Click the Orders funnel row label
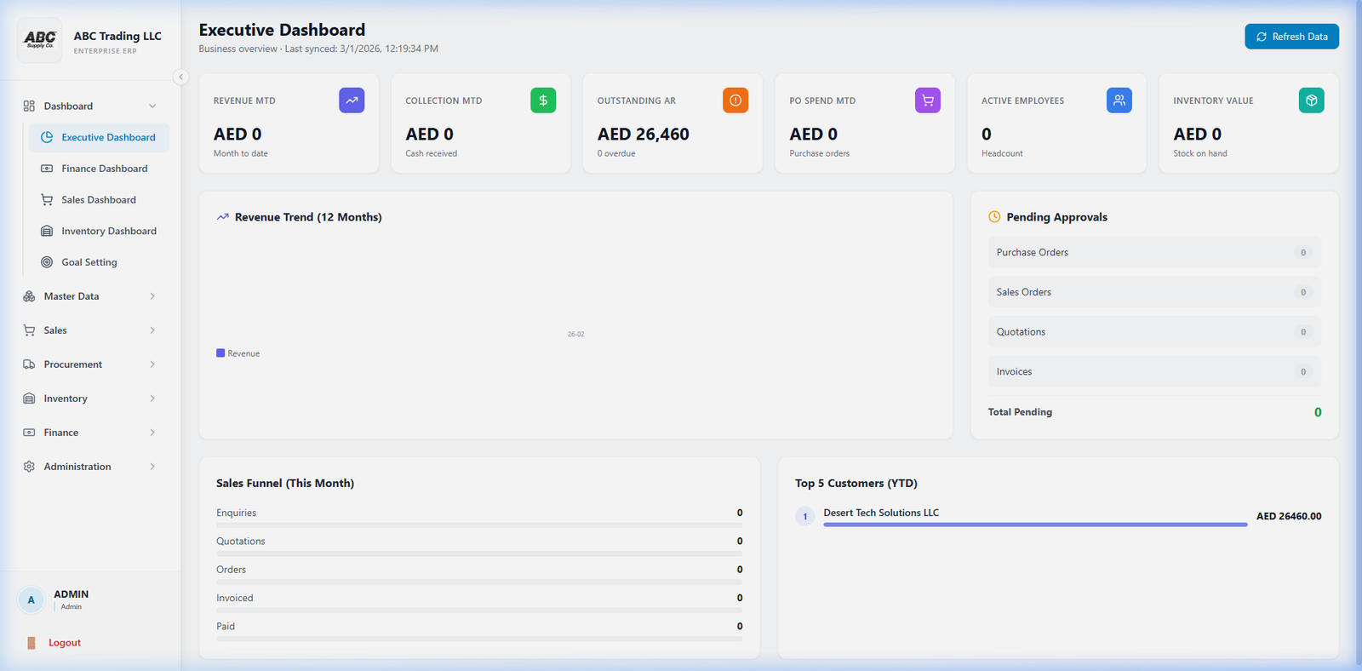This screenshot has height=671, width=1362. point(231,570)
